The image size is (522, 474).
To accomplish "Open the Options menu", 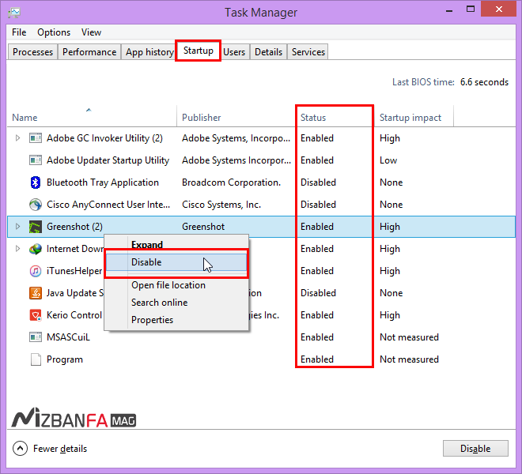I will (x=54, y=32).
